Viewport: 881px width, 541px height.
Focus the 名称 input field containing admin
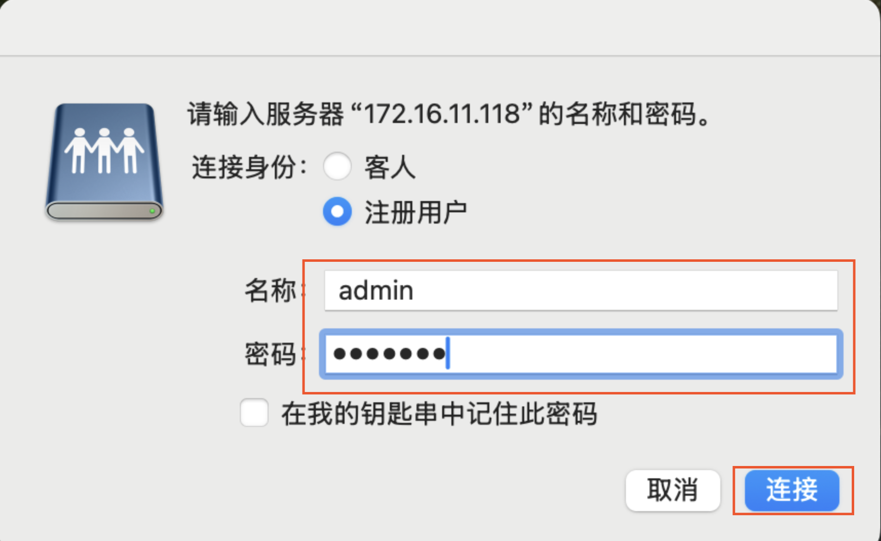click(x=580, y=291)
